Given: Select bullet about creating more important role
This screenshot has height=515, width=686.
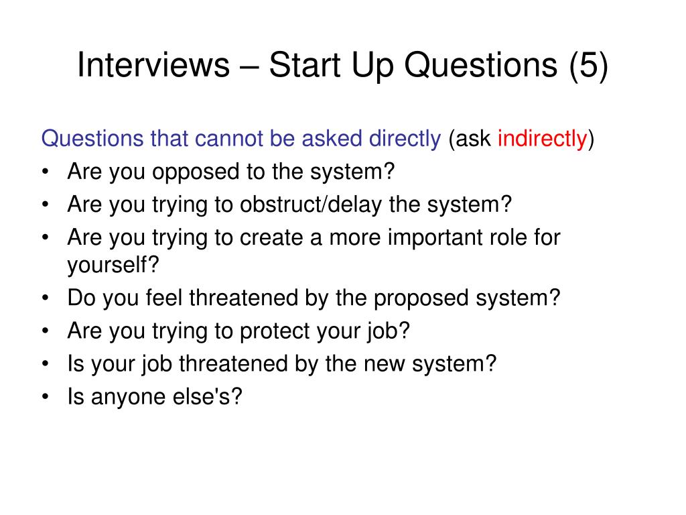Looking at the screenshot, I should [x=314, y=251].
